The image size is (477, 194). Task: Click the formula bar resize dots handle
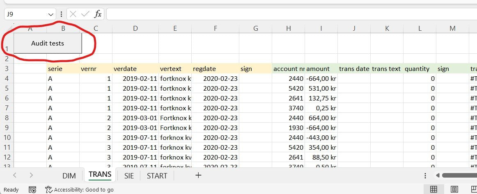point(61,14)
